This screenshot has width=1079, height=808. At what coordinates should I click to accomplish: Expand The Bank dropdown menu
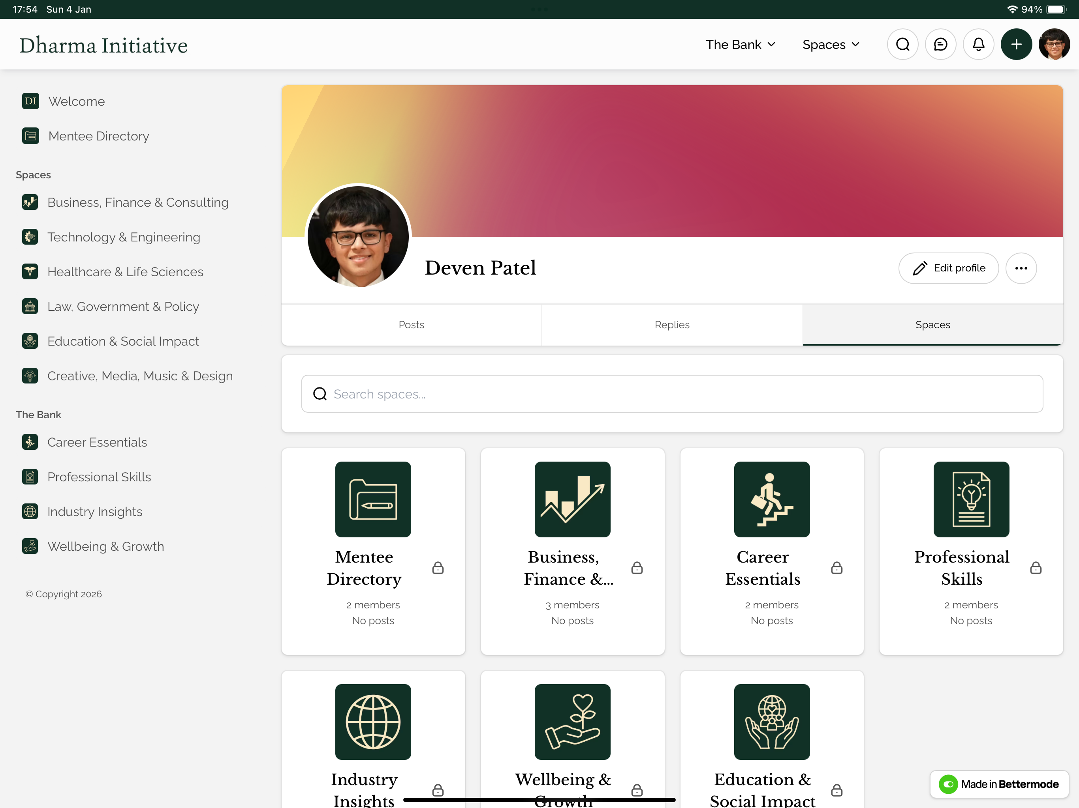tap(741, 44)
